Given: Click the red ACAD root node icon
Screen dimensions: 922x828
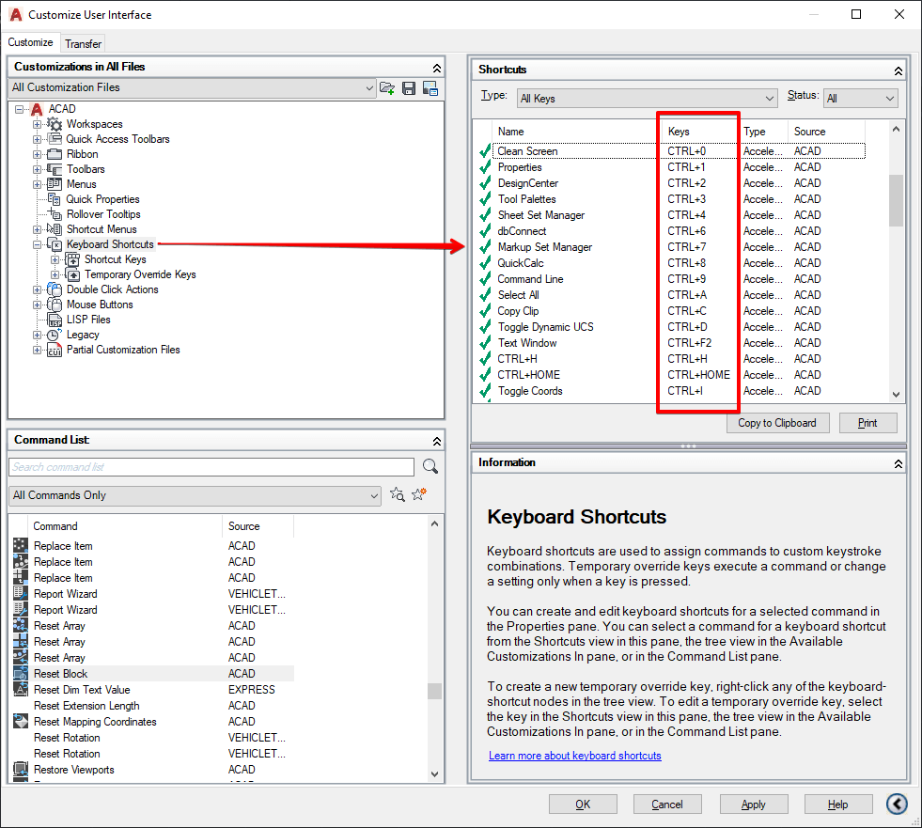Looking at the screenshot, I should (37, 109).
